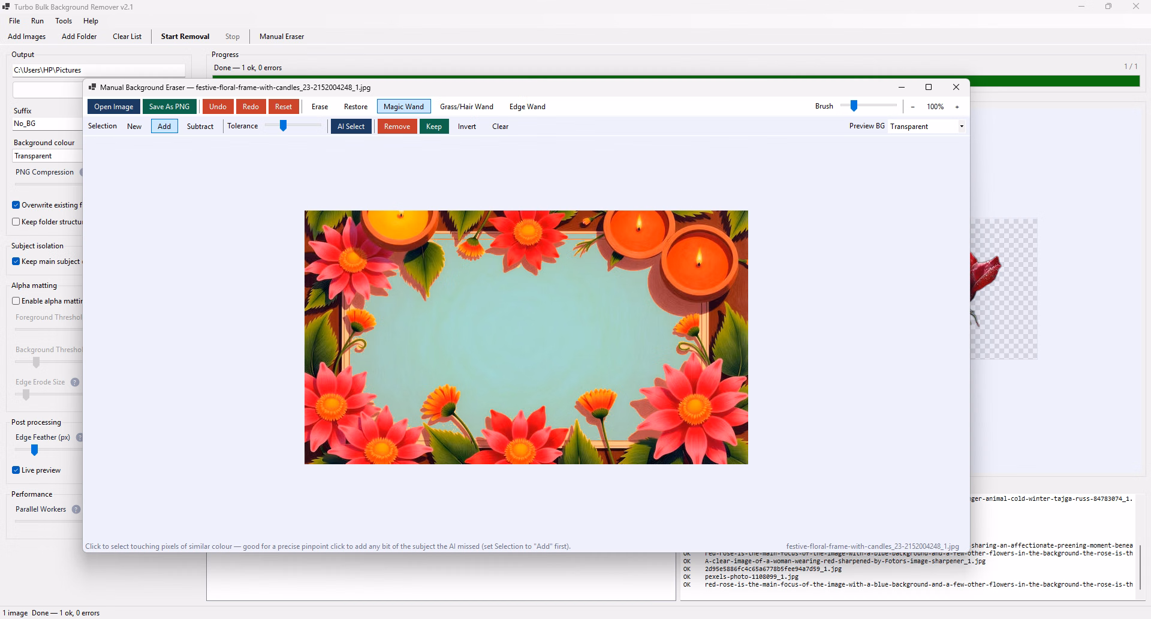Select the Magic Wand tool

tap(403, 107)
